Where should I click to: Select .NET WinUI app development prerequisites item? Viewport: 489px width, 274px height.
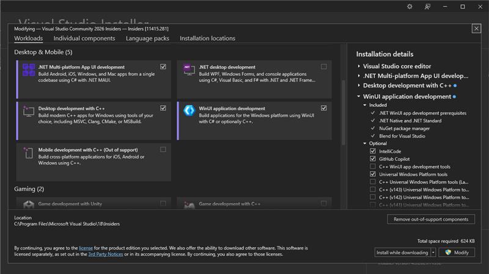(422, 113)
